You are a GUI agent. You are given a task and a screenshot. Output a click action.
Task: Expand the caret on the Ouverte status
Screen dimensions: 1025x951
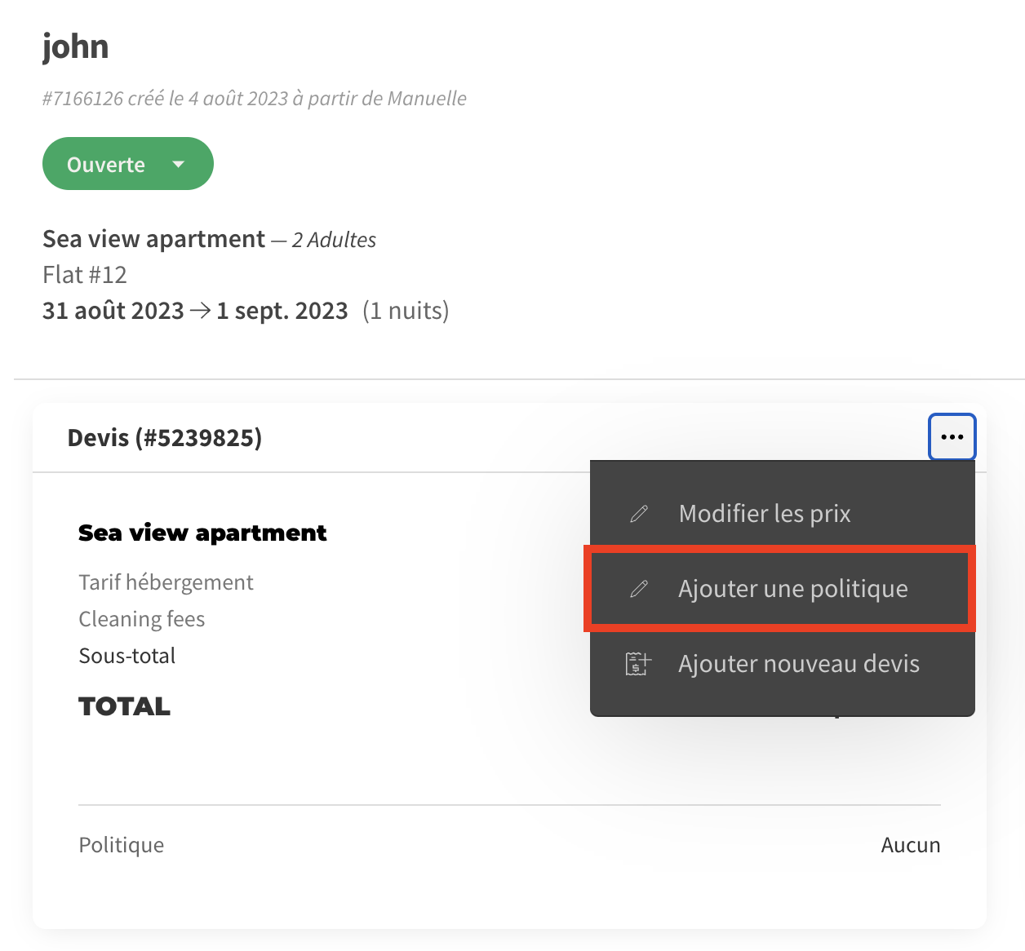click(179, 164)
